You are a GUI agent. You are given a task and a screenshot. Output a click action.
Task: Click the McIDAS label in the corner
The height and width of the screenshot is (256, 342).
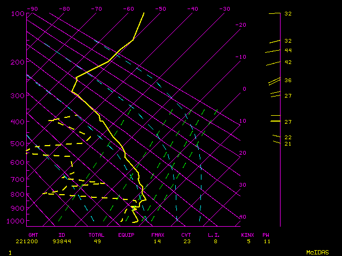click(317, 252)
